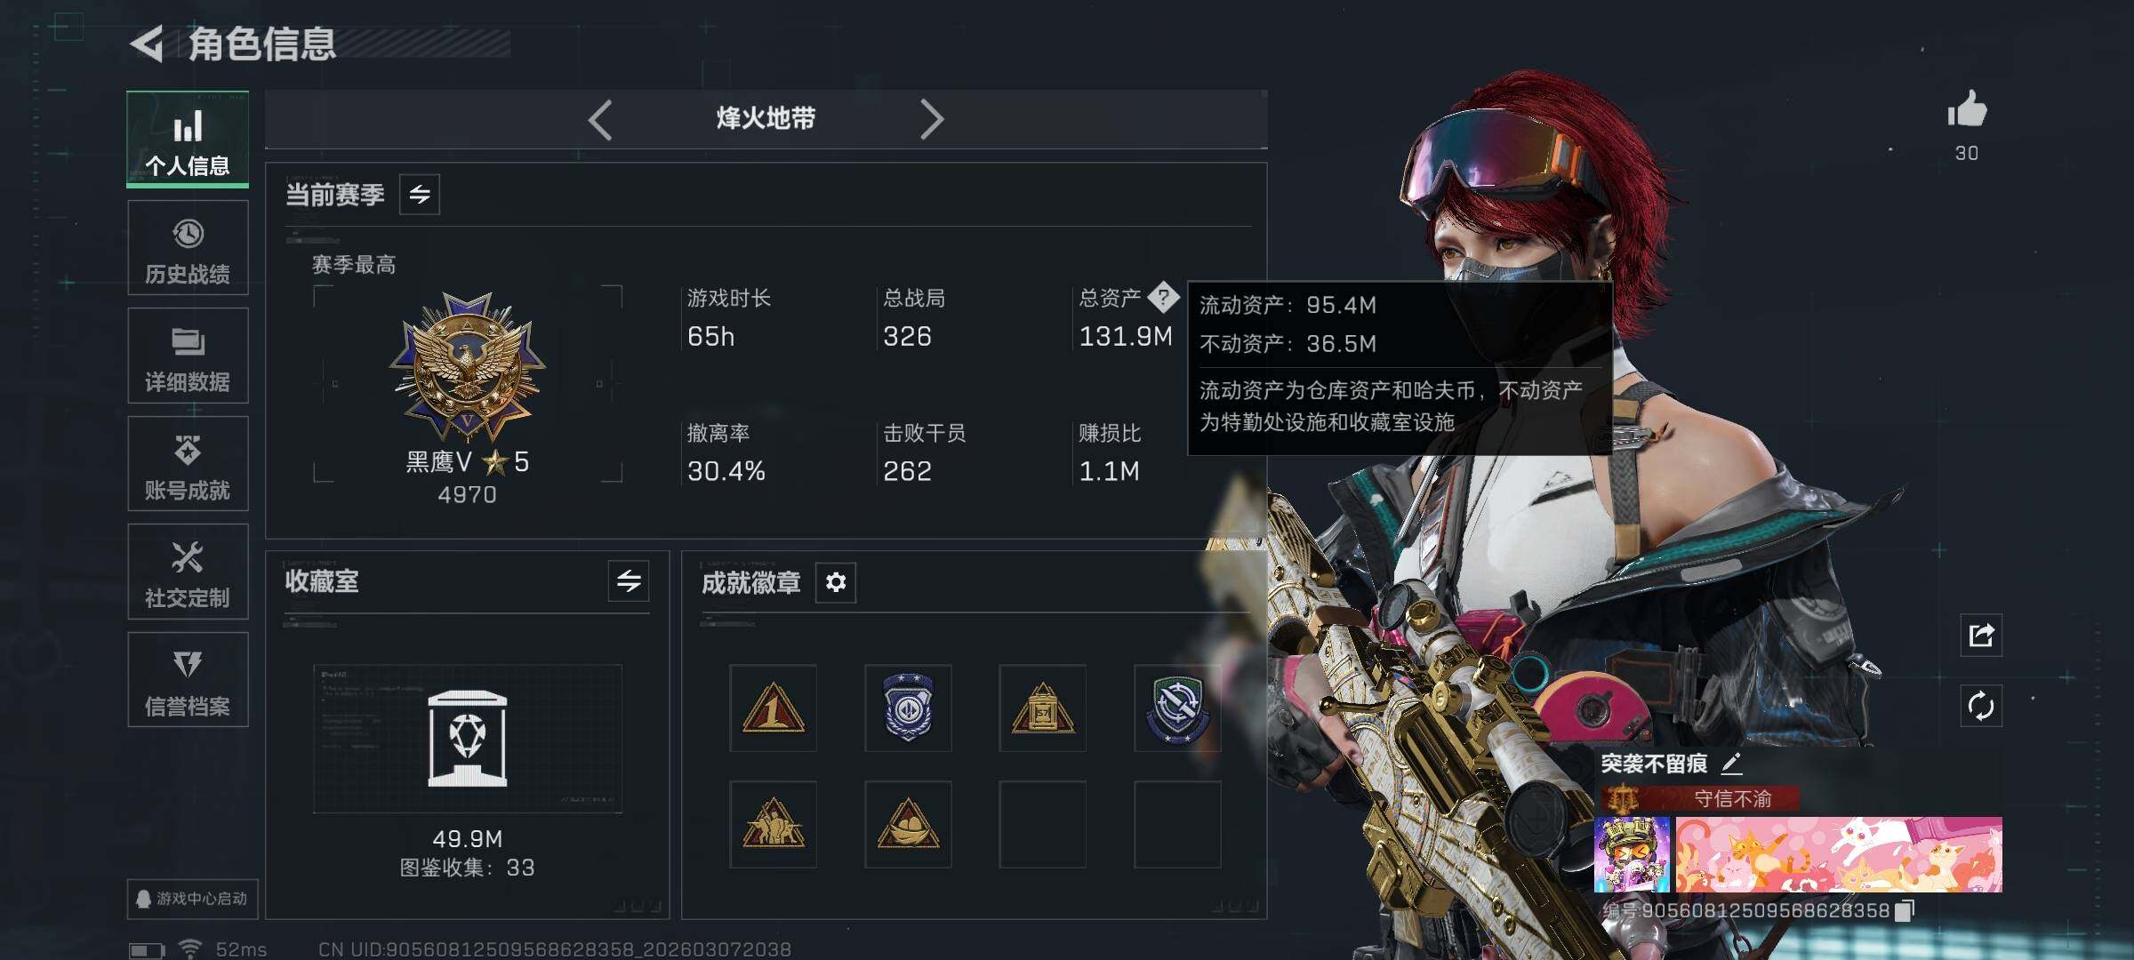2134x960 pixels.
Task: Switch to the previous game mode arrow
Action: pos(600,119)
